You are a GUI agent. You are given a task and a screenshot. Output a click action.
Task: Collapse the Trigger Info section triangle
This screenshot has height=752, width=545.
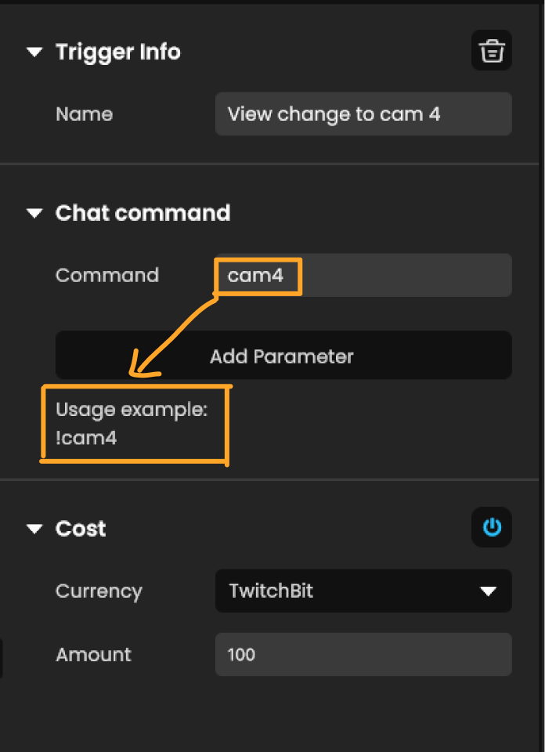(x=34, y=52)
